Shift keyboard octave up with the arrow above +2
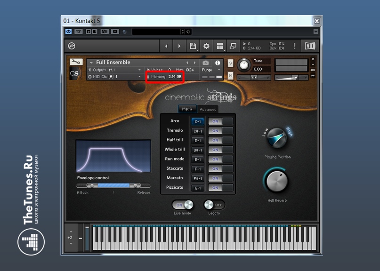This screenshot has width=380, height=271. pos(71,232)
